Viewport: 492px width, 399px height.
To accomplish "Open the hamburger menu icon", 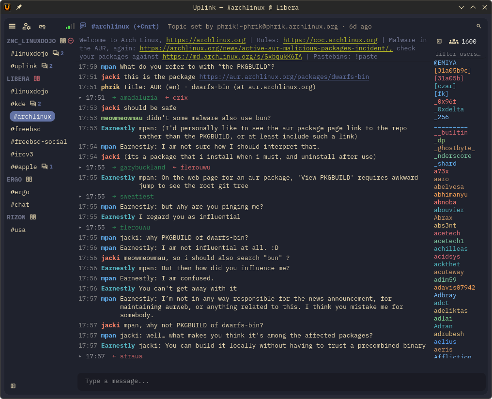I will click(12, 26).
